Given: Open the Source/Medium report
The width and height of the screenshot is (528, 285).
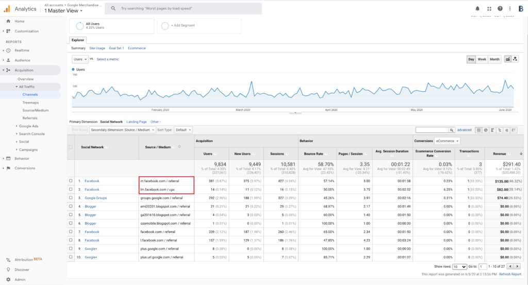Looking at the screenshot, I should 36,110.
